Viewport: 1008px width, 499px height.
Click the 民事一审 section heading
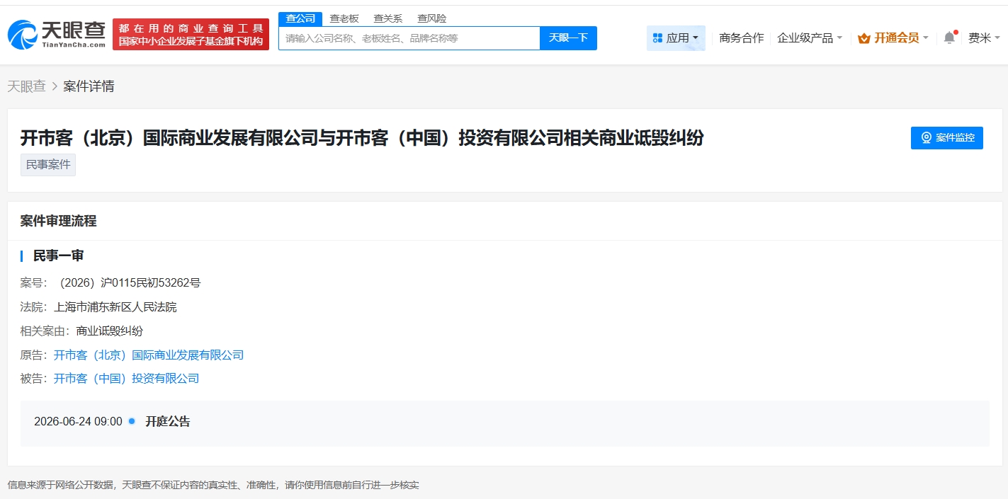tap(59, 256)
